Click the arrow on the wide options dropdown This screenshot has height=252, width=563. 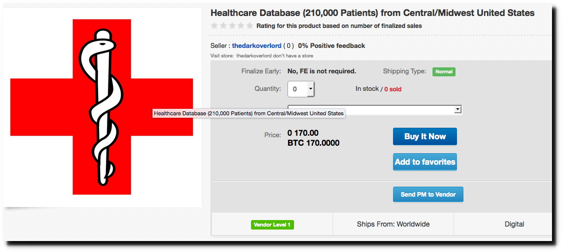pyautogui.click(x=457, y=109)
